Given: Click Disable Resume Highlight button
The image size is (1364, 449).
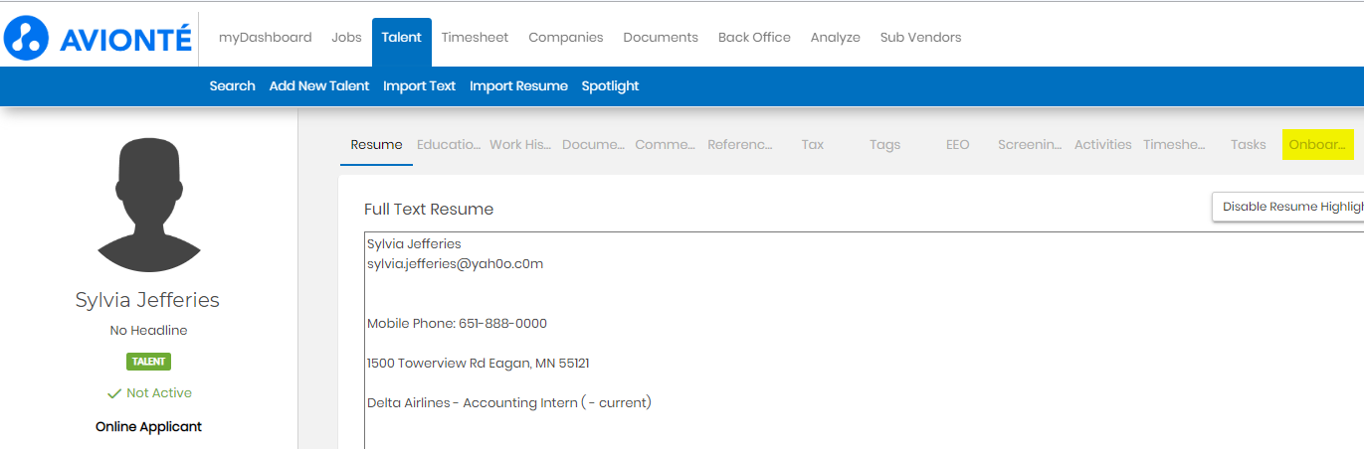Looking at the screenshot, I should pos(1289,207).
